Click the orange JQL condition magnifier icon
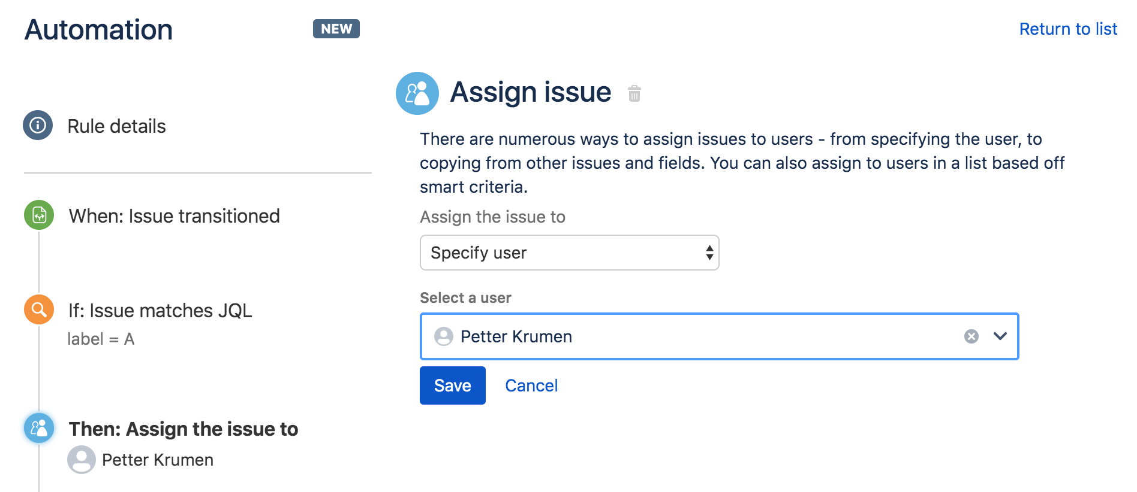Viewport: 1137px width, 492px height. pyautogui.click(x=38, y=310)
